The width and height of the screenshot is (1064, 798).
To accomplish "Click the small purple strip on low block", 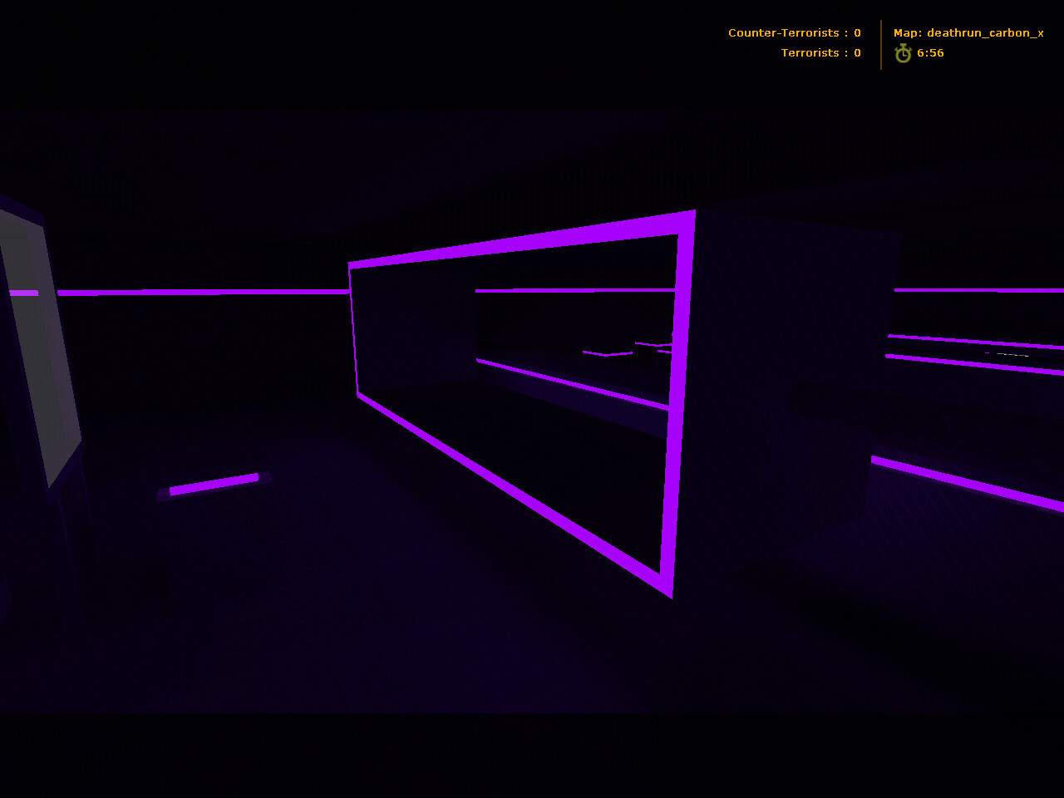I will pyautogui.click(x=214, y=484).
